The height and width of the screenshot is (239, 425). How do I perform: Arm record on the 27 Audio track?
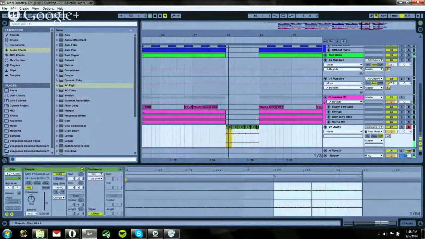409,127
